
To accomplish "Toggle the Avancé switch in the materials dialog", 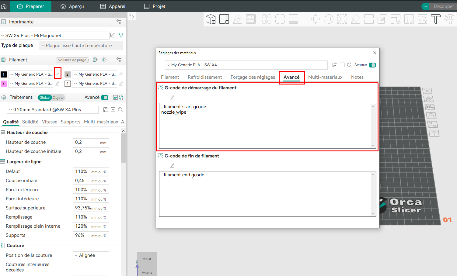I will click(x=372, y=65).
